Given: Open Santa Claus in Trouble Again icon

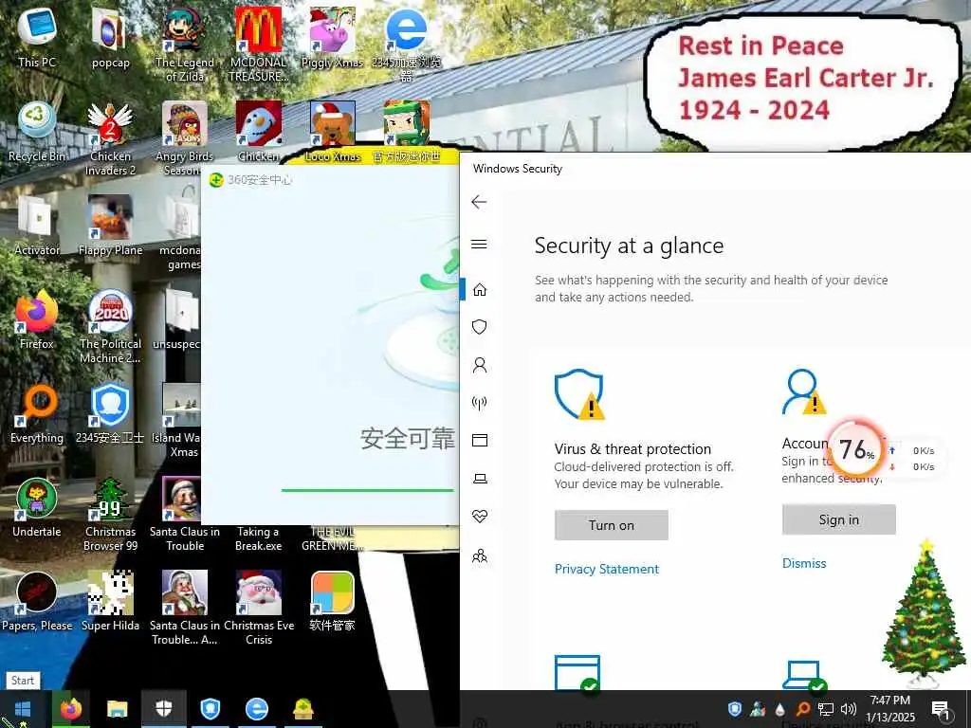Looking at the screenshot, I should click(185, 609).
